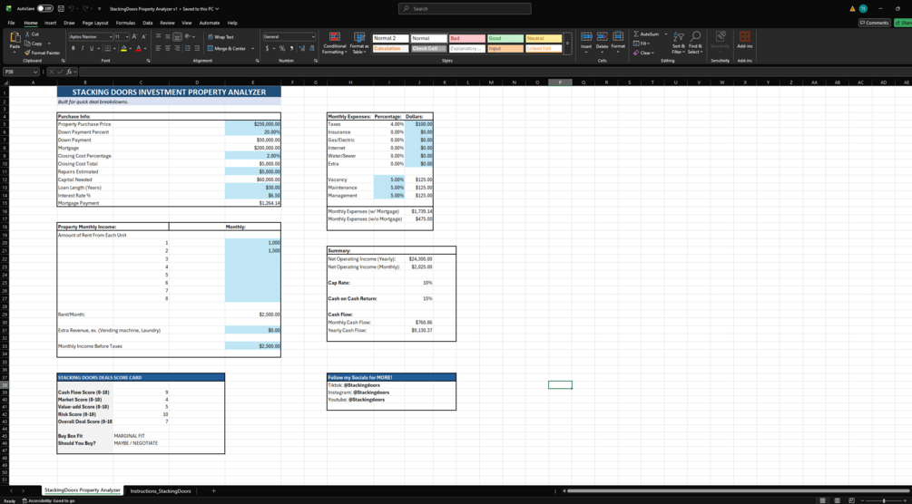
Task: Open the General number format dropdown
Action: click(x=313, y=36)
